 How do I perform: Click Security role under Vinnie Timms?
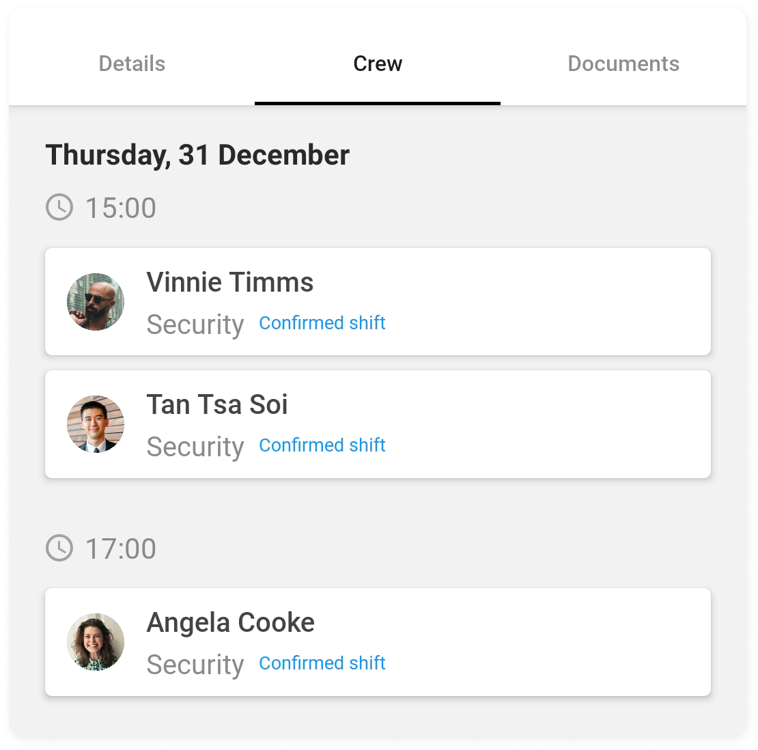click(195, 324)
